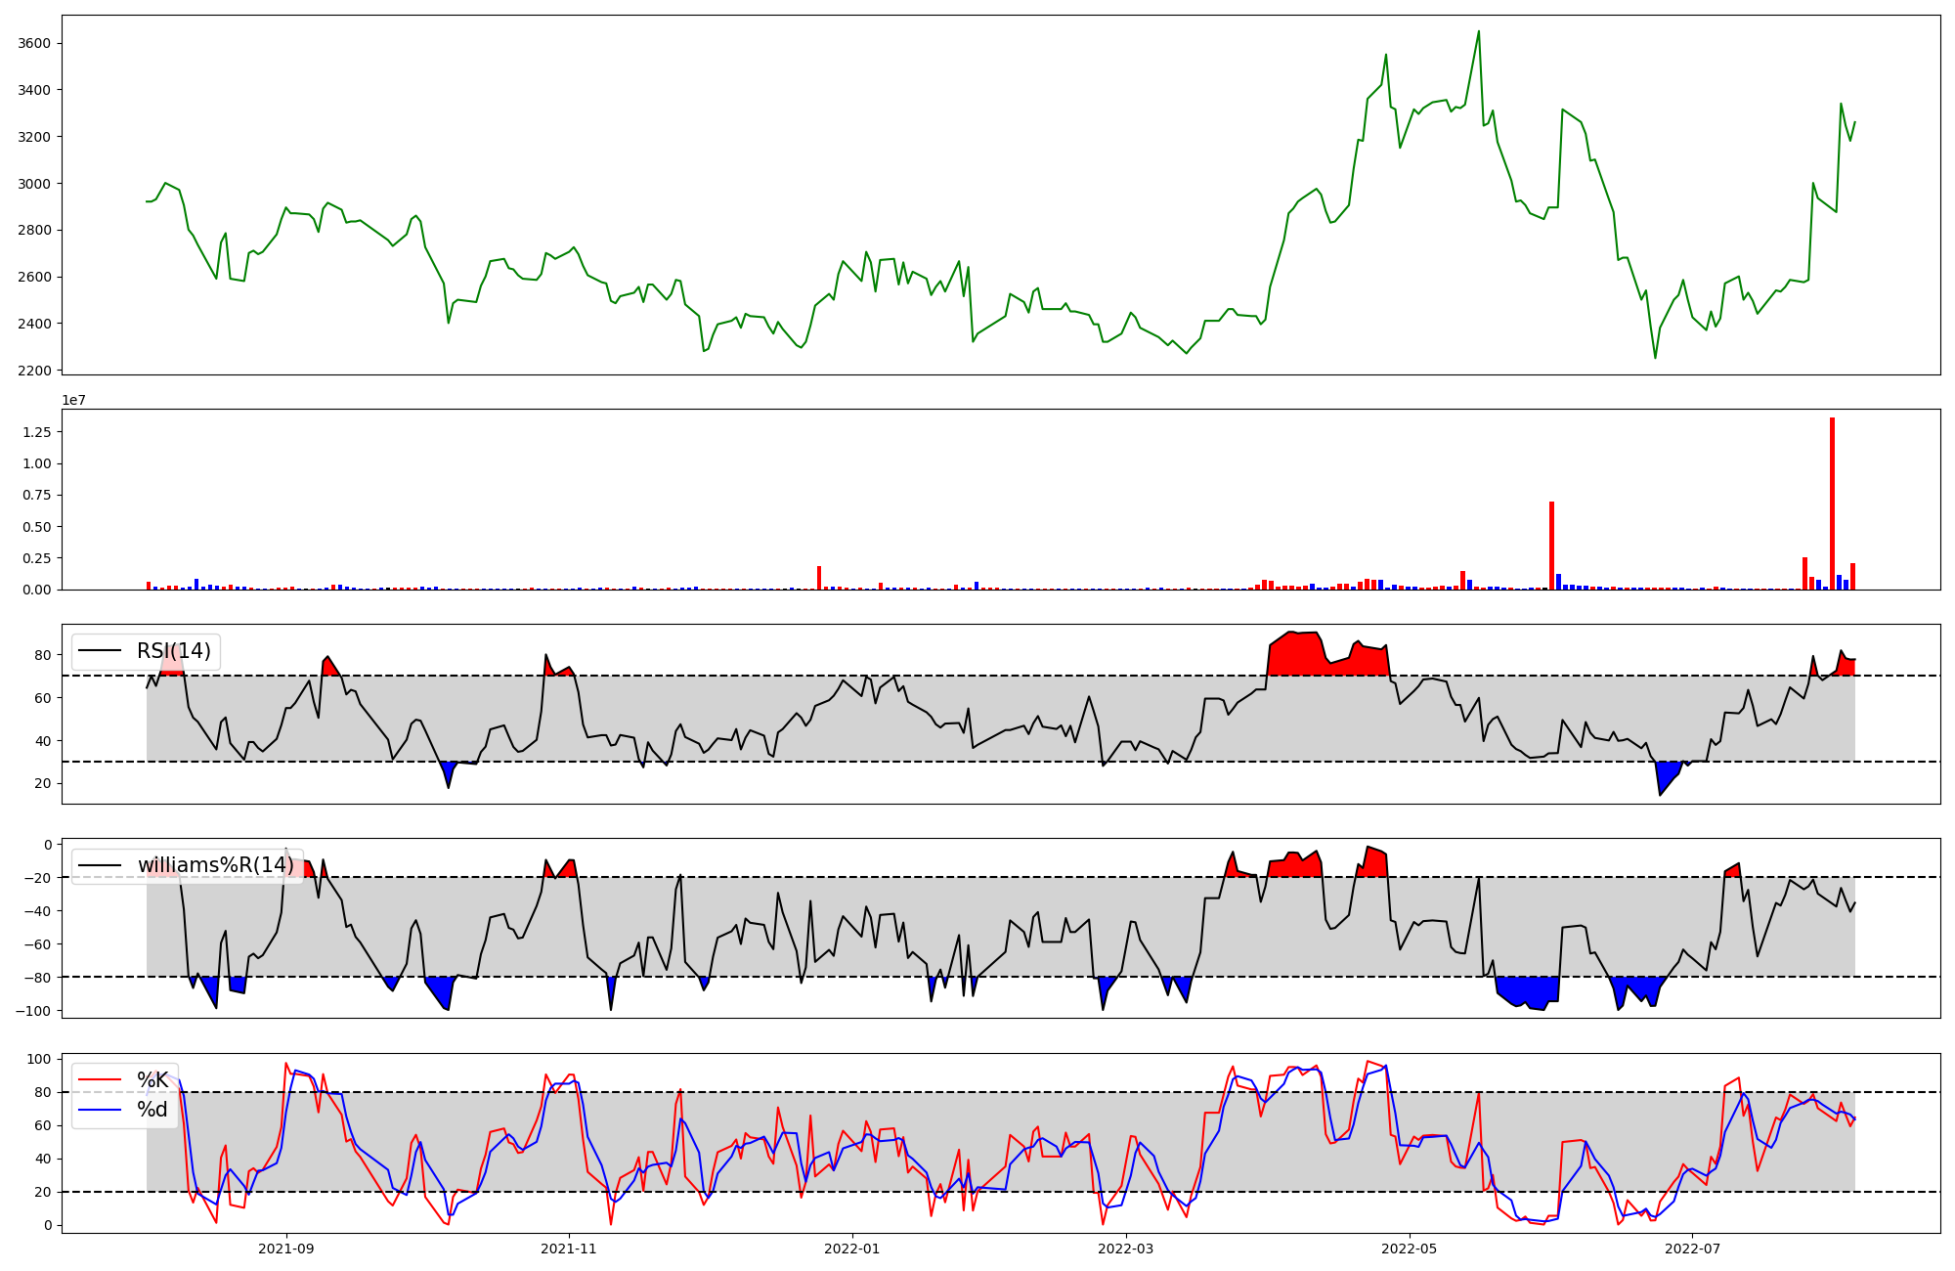Click the 2022-01 date tick label
Viewport: 1955px width, 1271px height.
[x=852, y=1249]
